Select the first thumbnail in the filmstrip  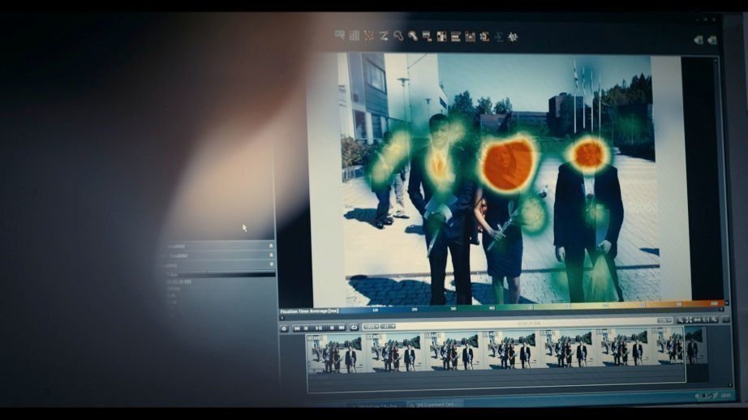[x=334, y=354]
